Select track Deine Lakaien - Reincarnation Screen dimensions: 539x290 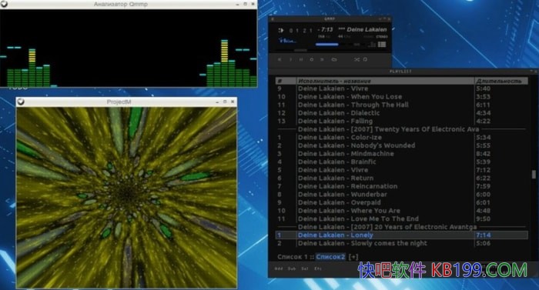click(401, 186)
